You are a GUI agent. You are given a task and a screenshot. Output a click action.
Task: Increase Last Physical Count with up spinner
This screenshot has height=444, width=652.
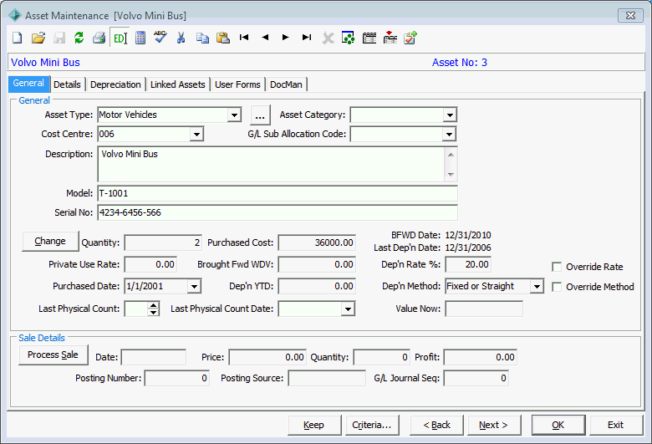(154, 305)
